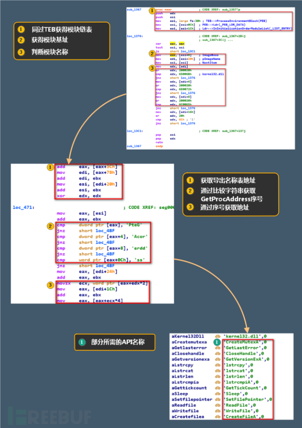Click the 'SetFilePointer' string value

[x=247, y=399]
